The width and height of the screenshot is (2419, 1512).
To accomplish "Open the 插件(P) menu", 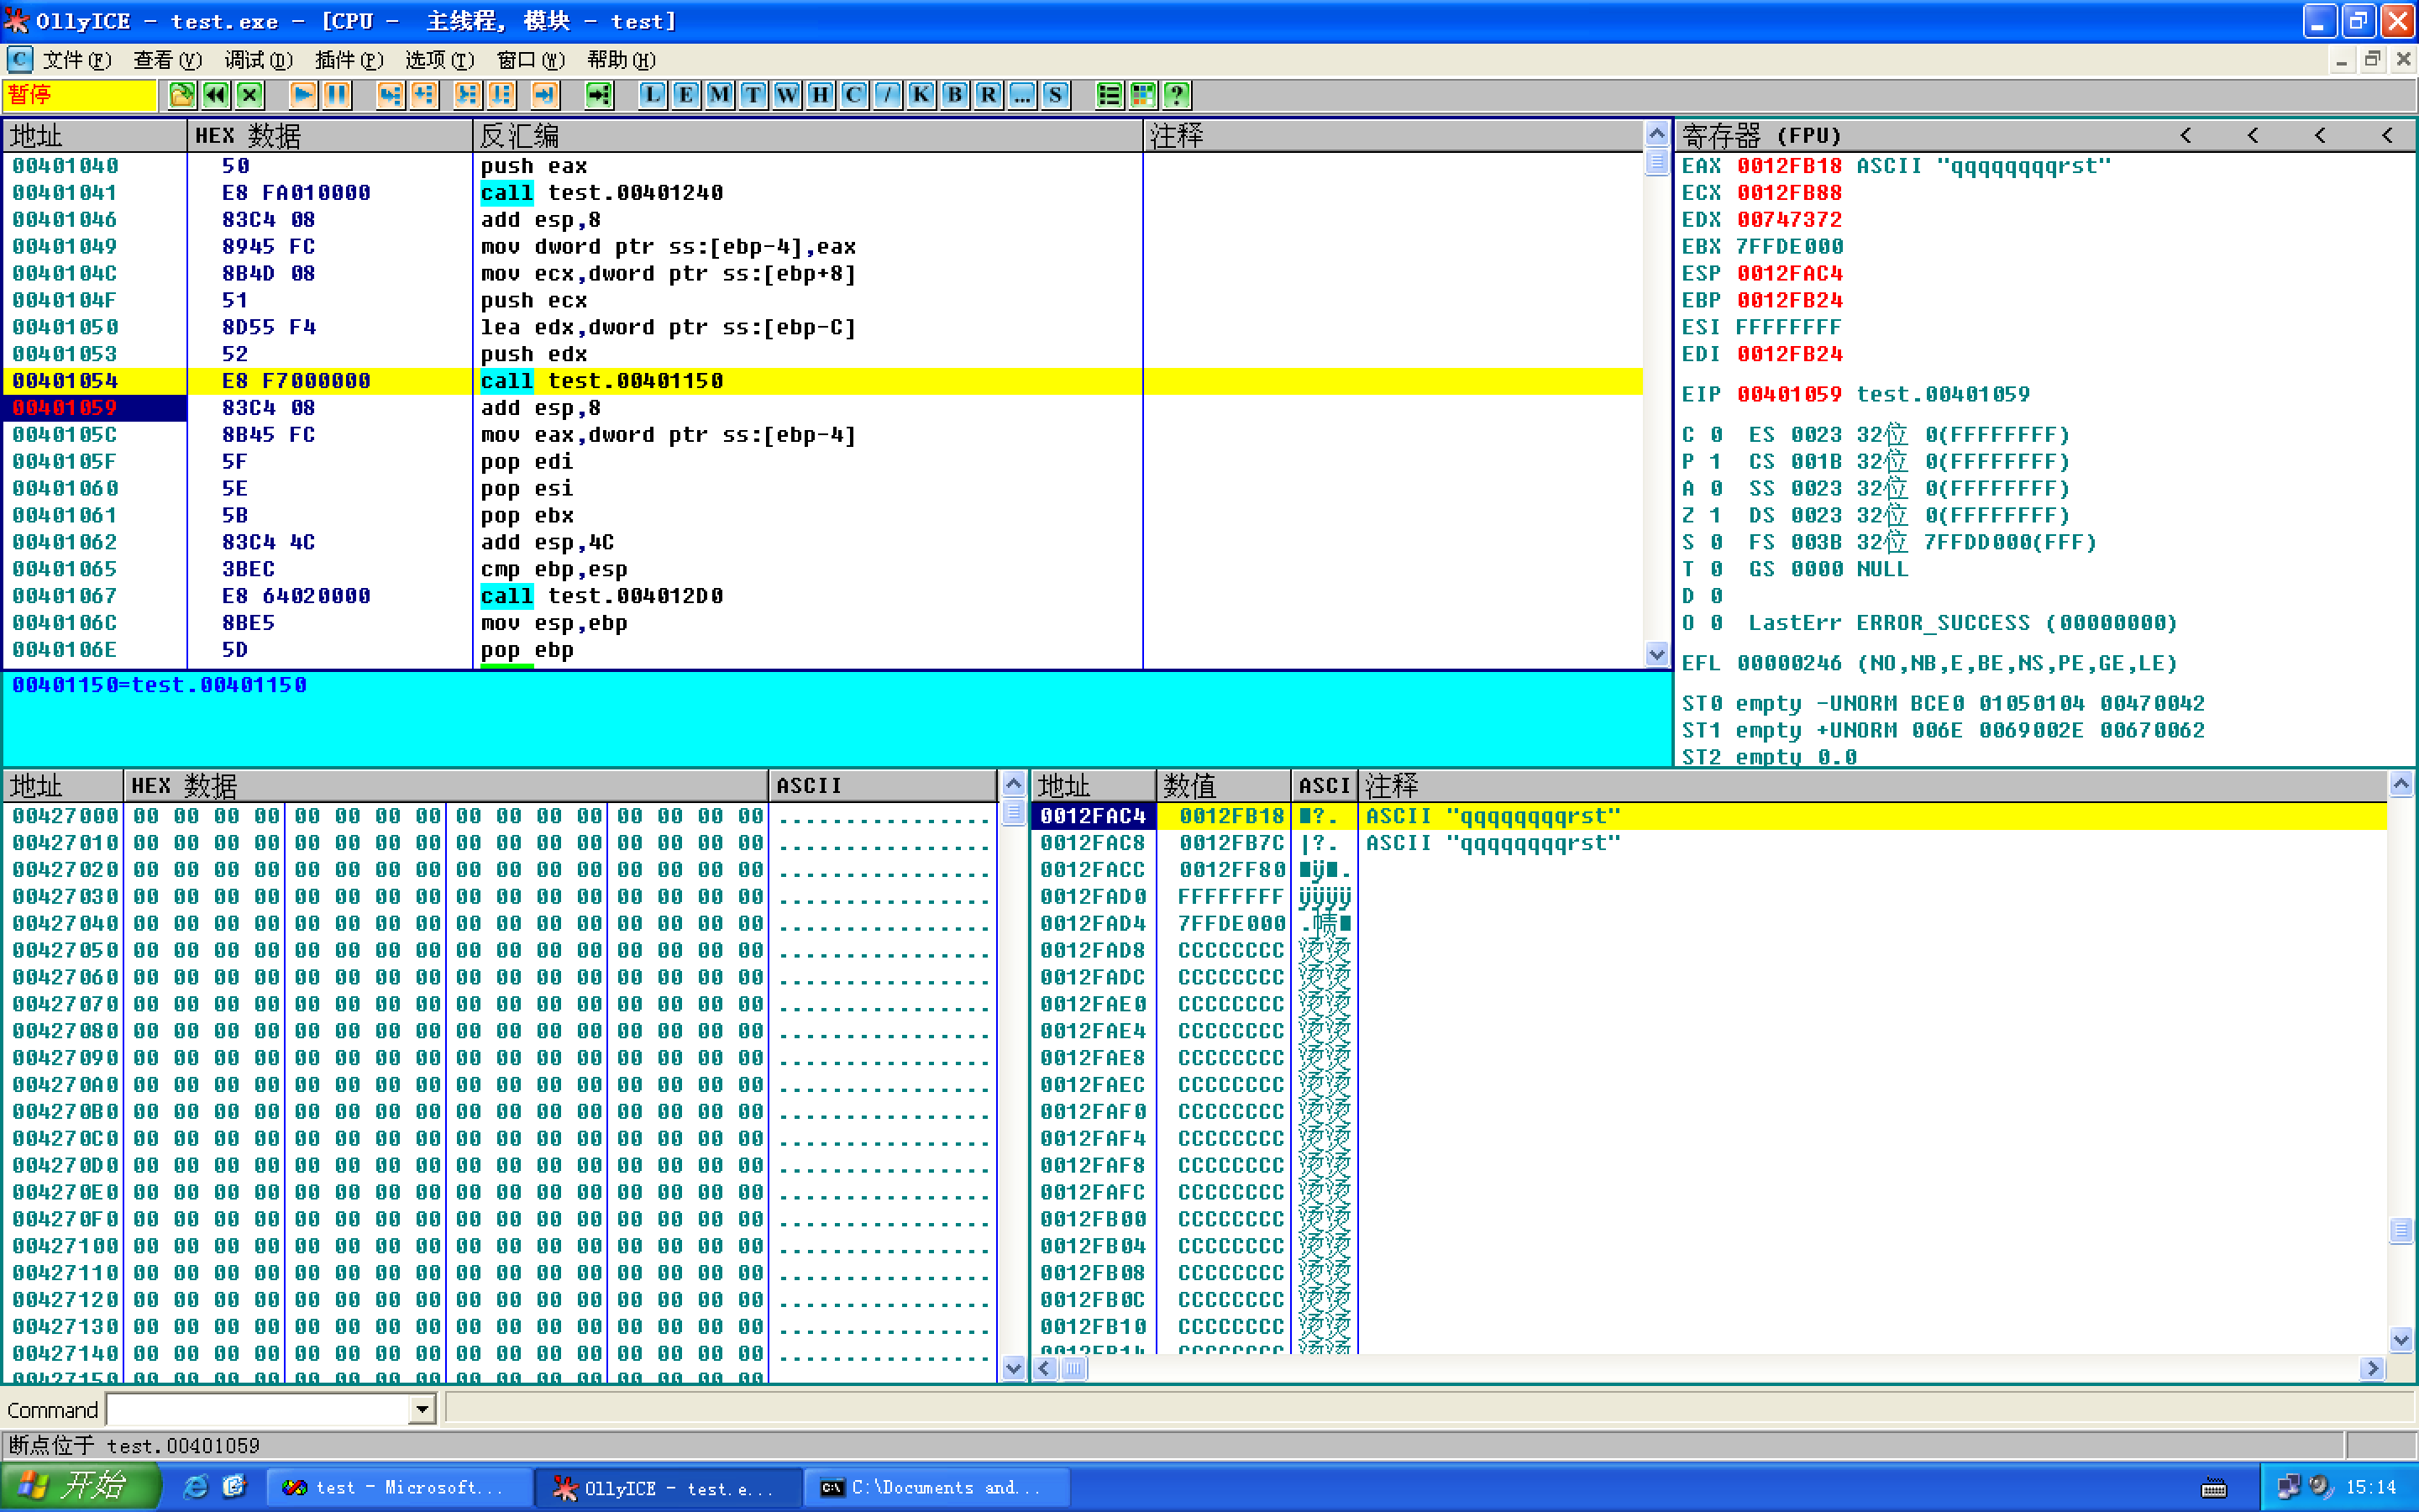I will (349, 60).
